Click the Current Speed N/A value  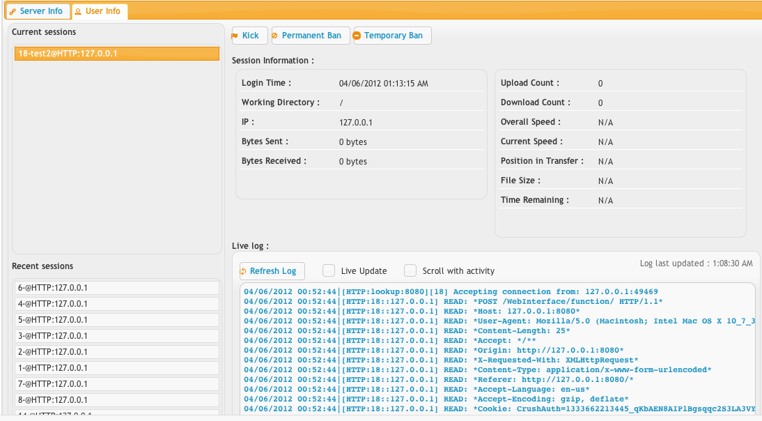605,142
